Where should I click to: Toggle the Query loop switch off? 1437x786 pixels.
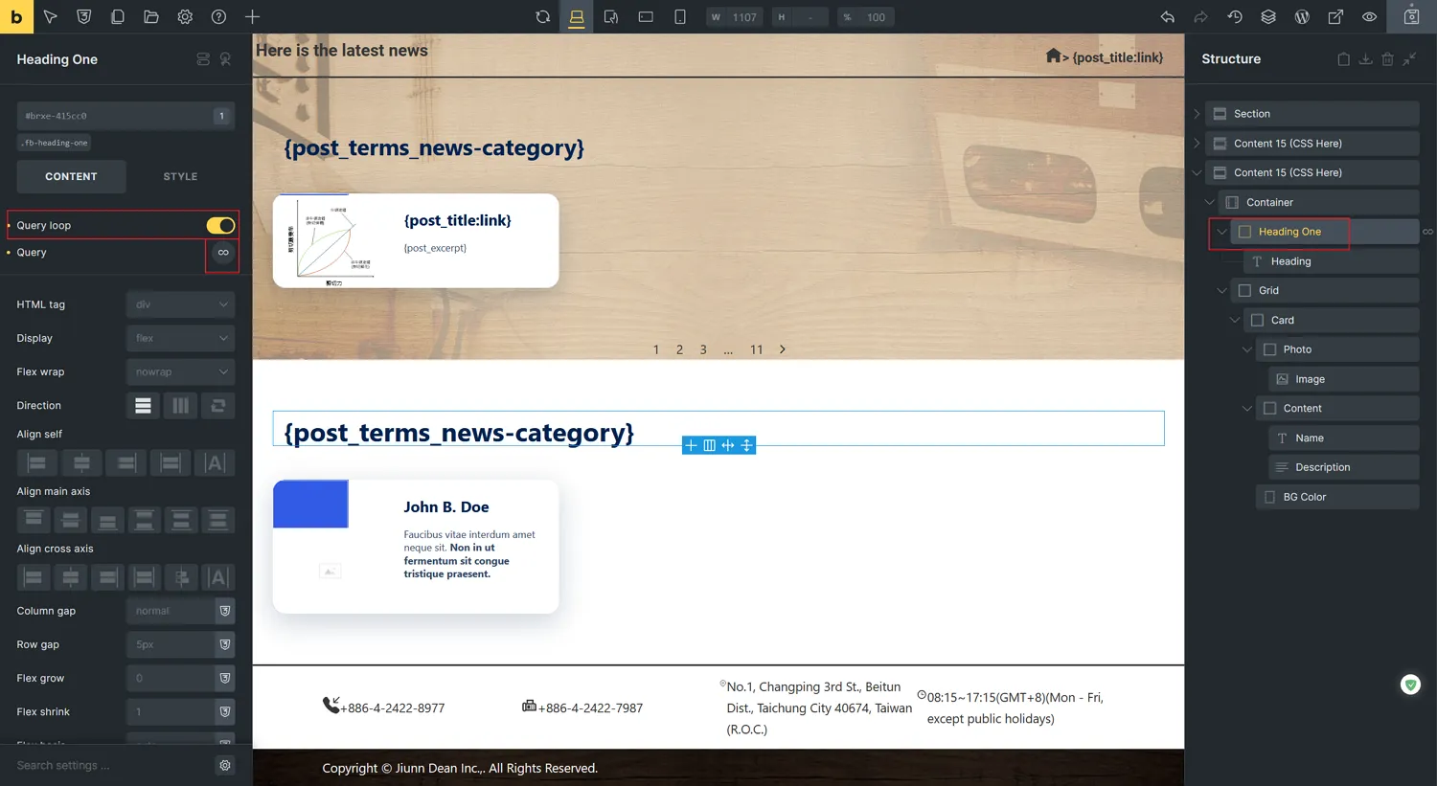(220, 226)
